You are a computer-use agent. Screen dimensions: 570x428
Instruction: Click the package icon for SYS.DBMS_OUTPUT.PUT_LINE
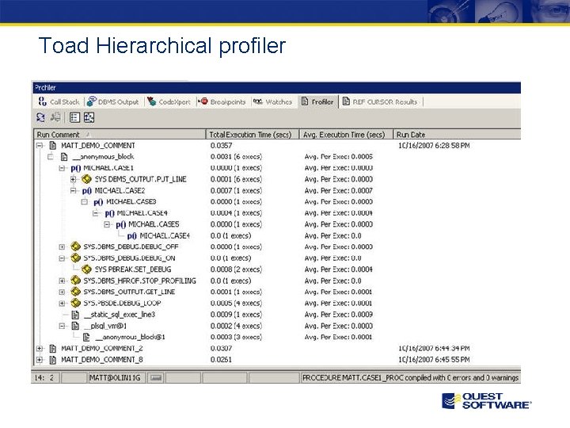point(86,179)
